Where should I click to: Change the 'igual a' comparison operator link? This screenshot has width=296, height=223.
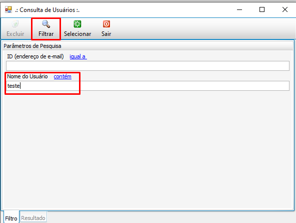pos(78,56)
